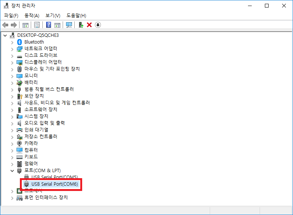The image size is (293, 215).
Task: Click Scan for hardware changes monitor icon
Action: (x=69, y=25)
